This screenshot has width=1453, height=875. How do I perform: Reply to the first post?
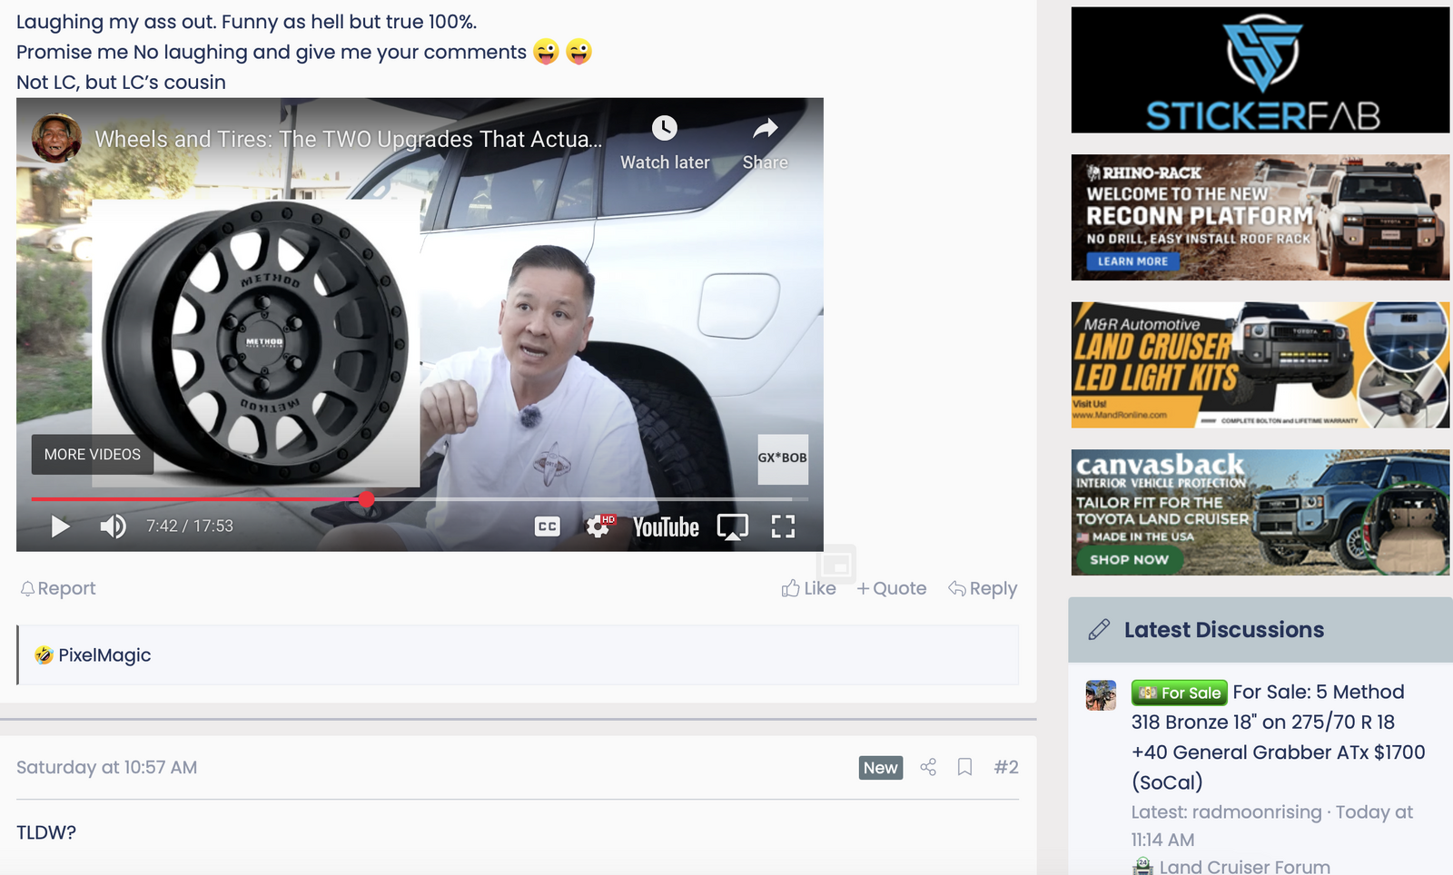(x=983, y=588)
